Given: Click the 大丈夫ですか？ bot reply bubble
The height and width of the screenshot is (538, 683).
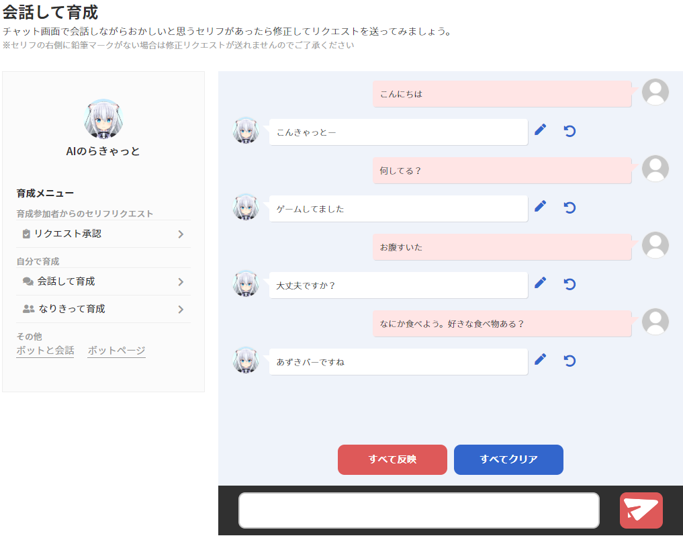Looking at the screenshot, I should pyautogui.click(x=398, y=285).
